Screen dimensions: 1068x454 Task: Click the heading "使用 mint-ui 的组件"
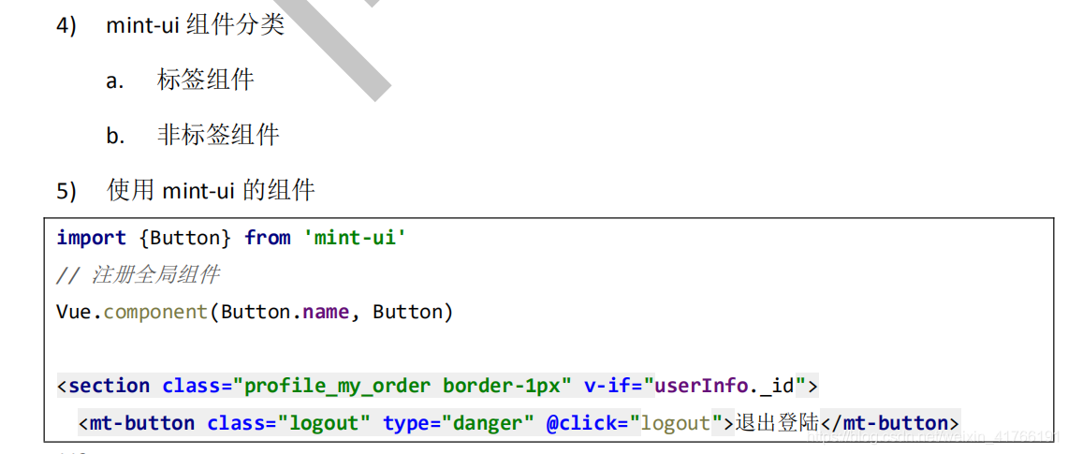[211, 191]
